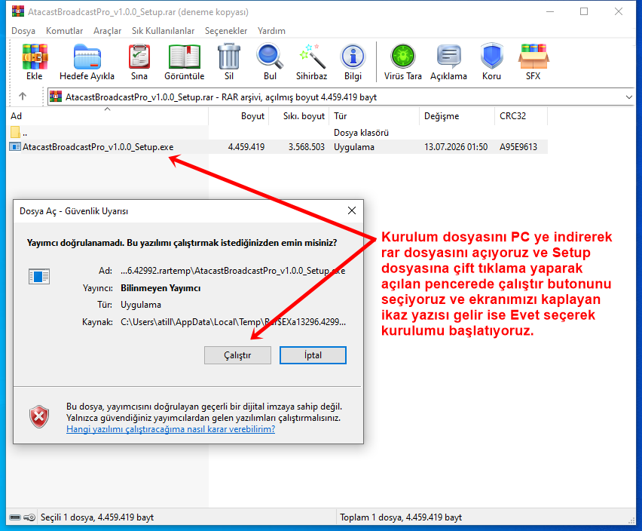Open the Bul magnifier search tool
This screenshot has width=642, height=531.
270,57
